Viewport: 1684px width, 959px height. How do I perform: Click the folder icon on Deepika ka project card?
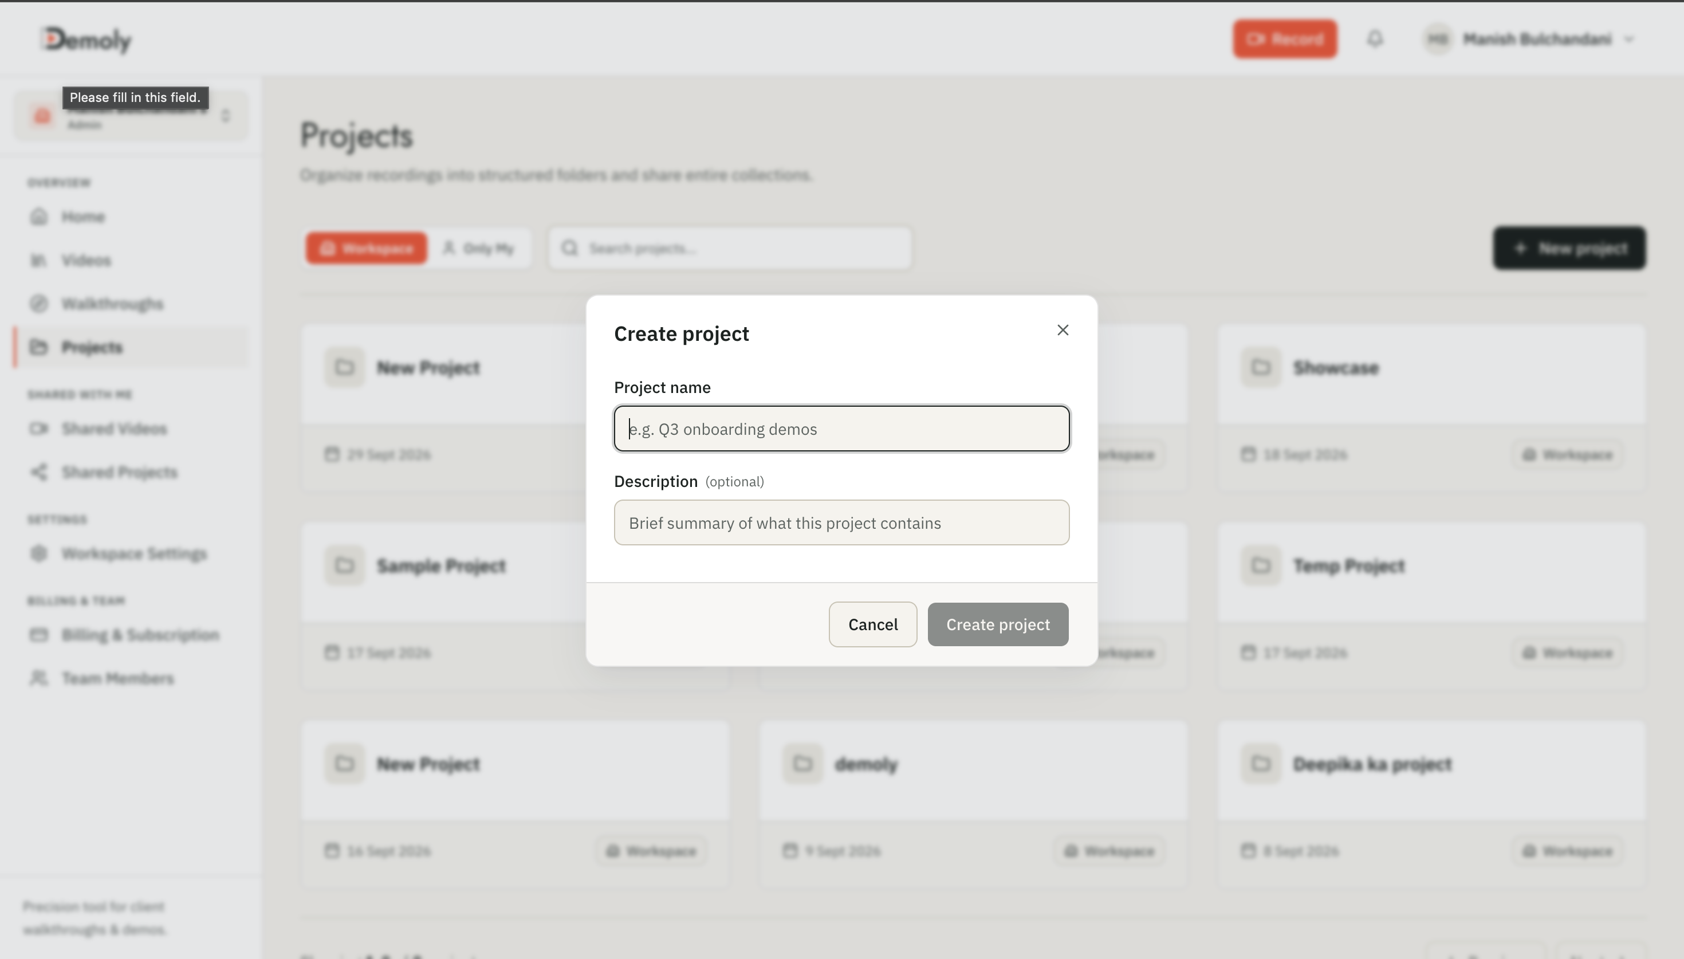point(1261,764)
